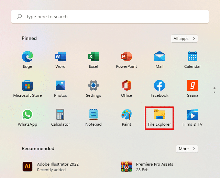This screenshot has width=220, height=178.
Task: Open Notepad
Action: [x=93, y=118]
